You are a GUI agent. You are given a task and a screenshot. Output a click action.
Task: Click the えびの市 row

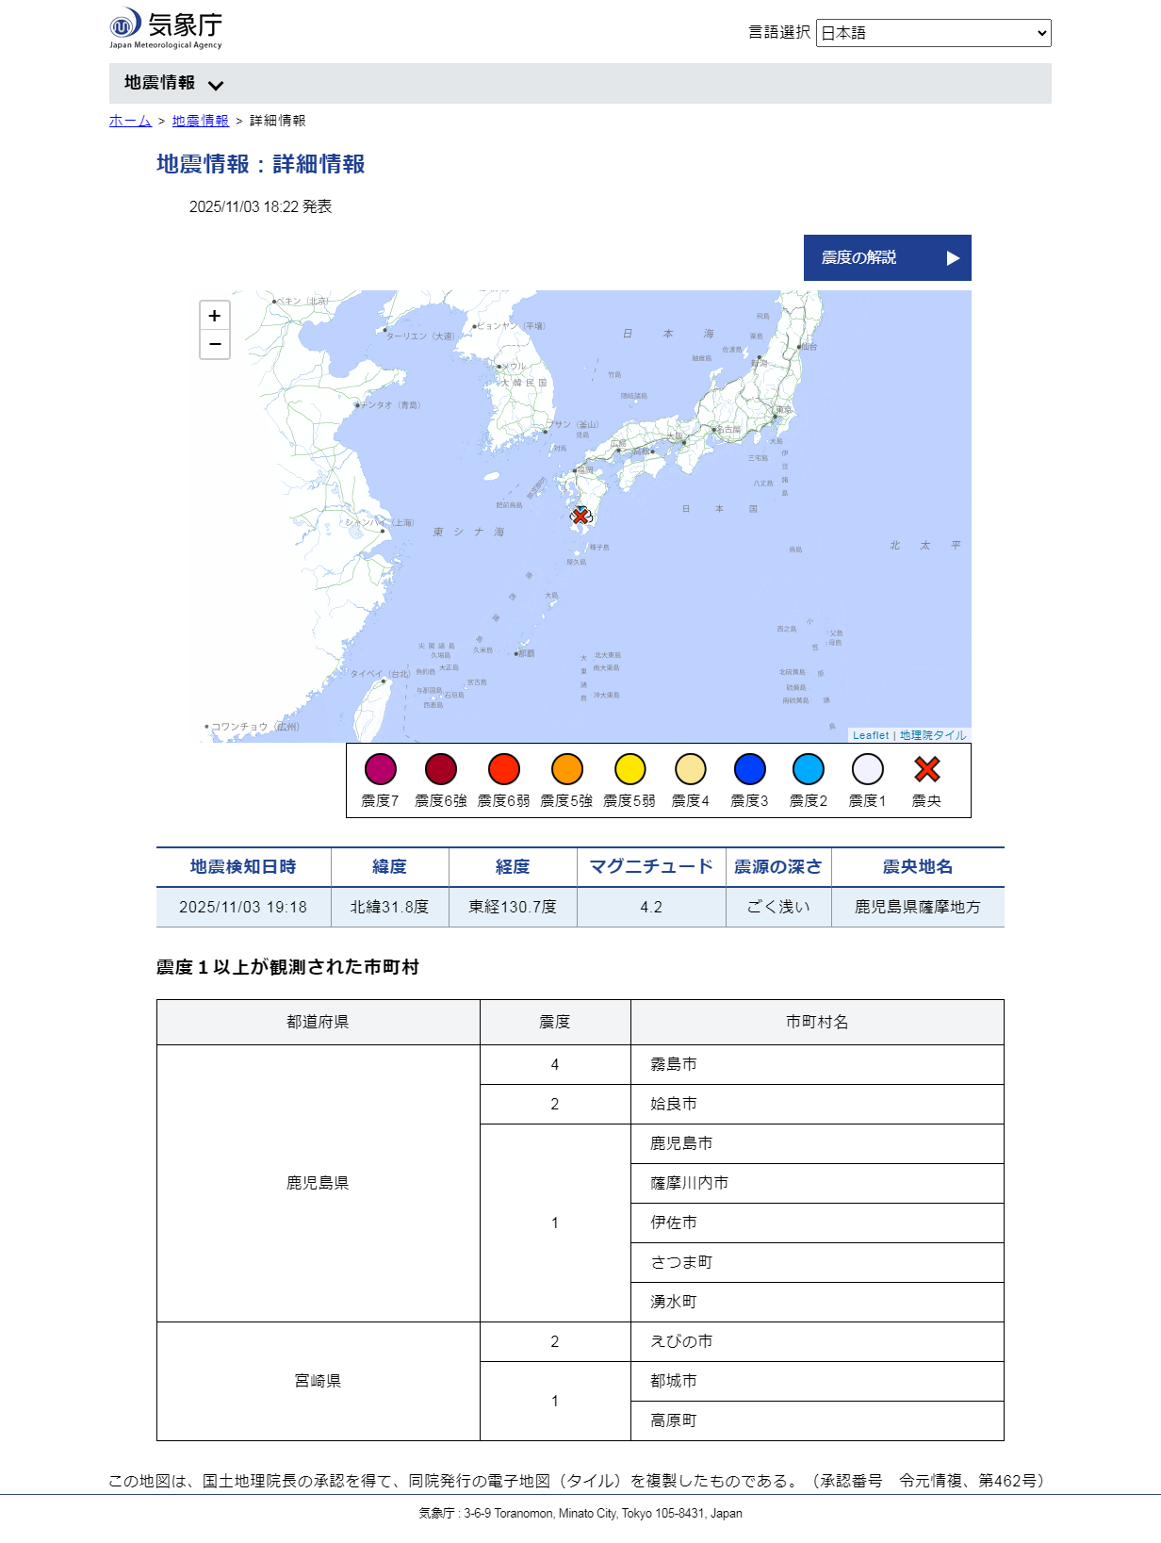[x=817, y=1341]
